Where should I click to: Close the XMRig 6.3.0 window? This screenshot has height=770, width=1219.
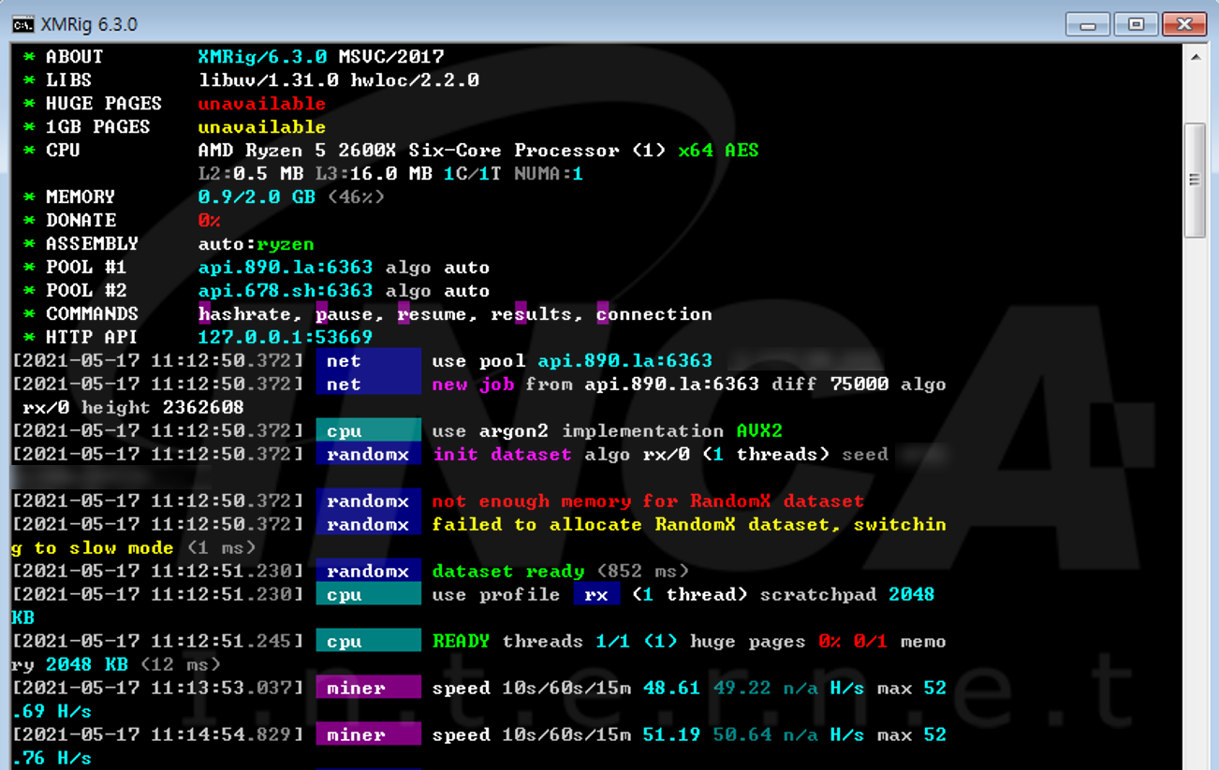click(1184, 24)
